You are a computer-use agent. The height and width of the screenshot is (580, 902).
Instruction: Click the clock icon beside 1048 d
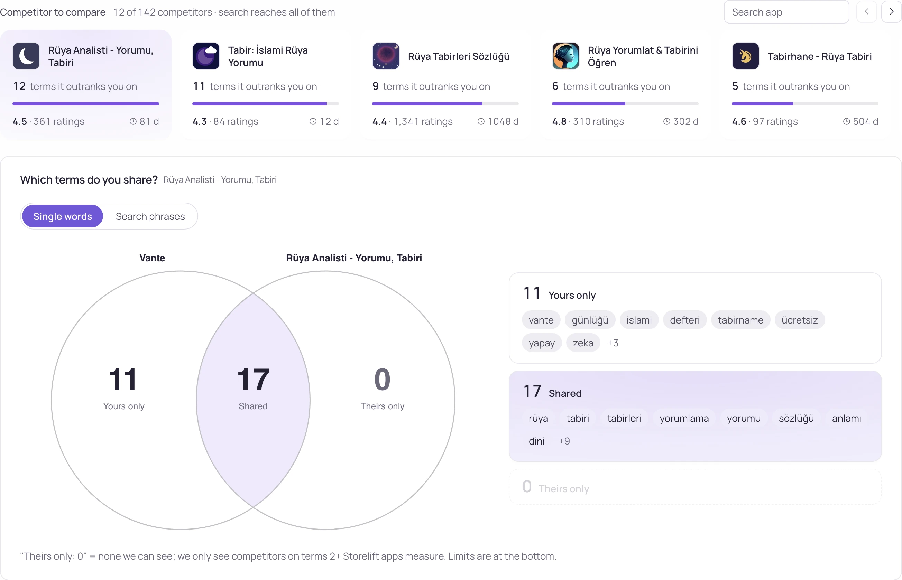coord(481,121)
